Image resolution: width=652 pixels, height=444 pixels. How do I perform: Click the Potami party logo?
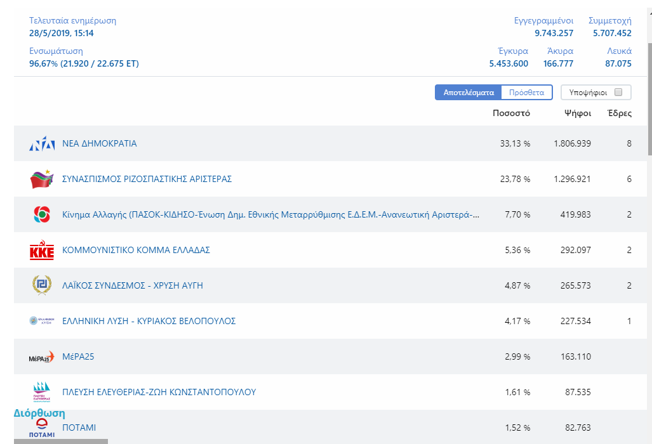click(x=41, y=428)
